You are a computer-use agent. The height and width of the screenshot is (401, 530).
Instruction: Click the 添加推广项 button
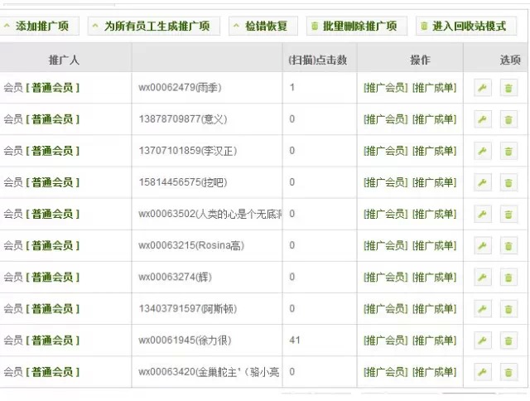click(40, 27)
